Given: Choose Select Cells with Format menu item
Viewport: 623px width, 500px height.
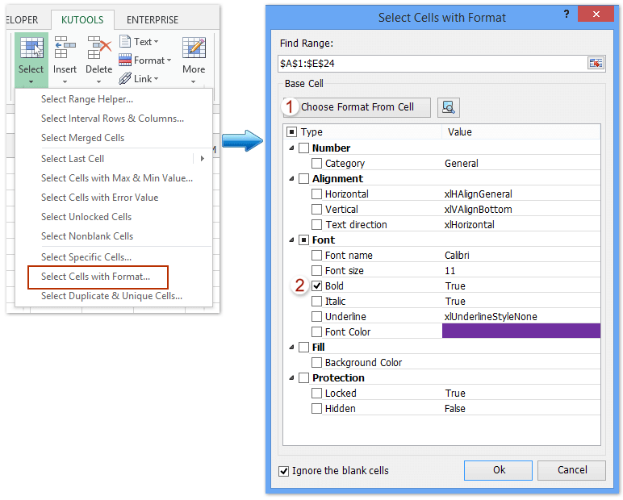Looking at the screenshot, I should (x=96, y=277).
